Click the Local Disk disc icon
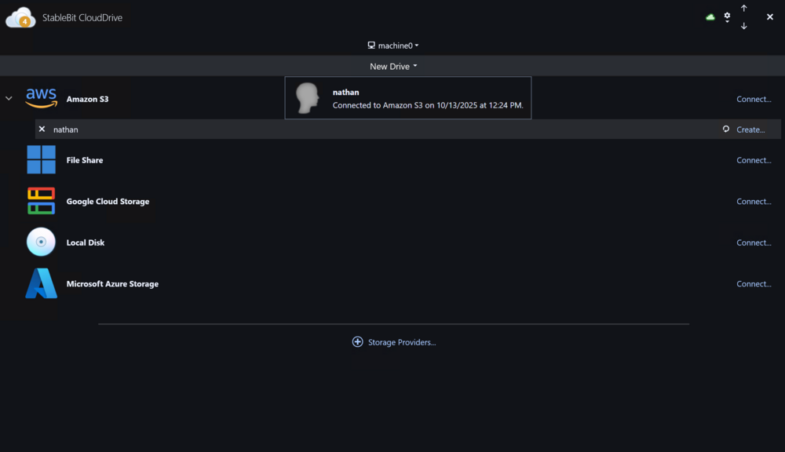This screenshot has width=785, height=452. [x=41, y=242]
